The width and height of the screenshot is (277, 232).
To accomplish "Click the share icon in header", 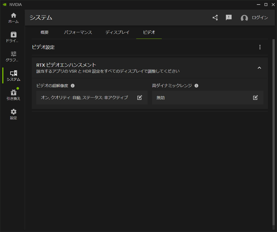I will point(215,18).
